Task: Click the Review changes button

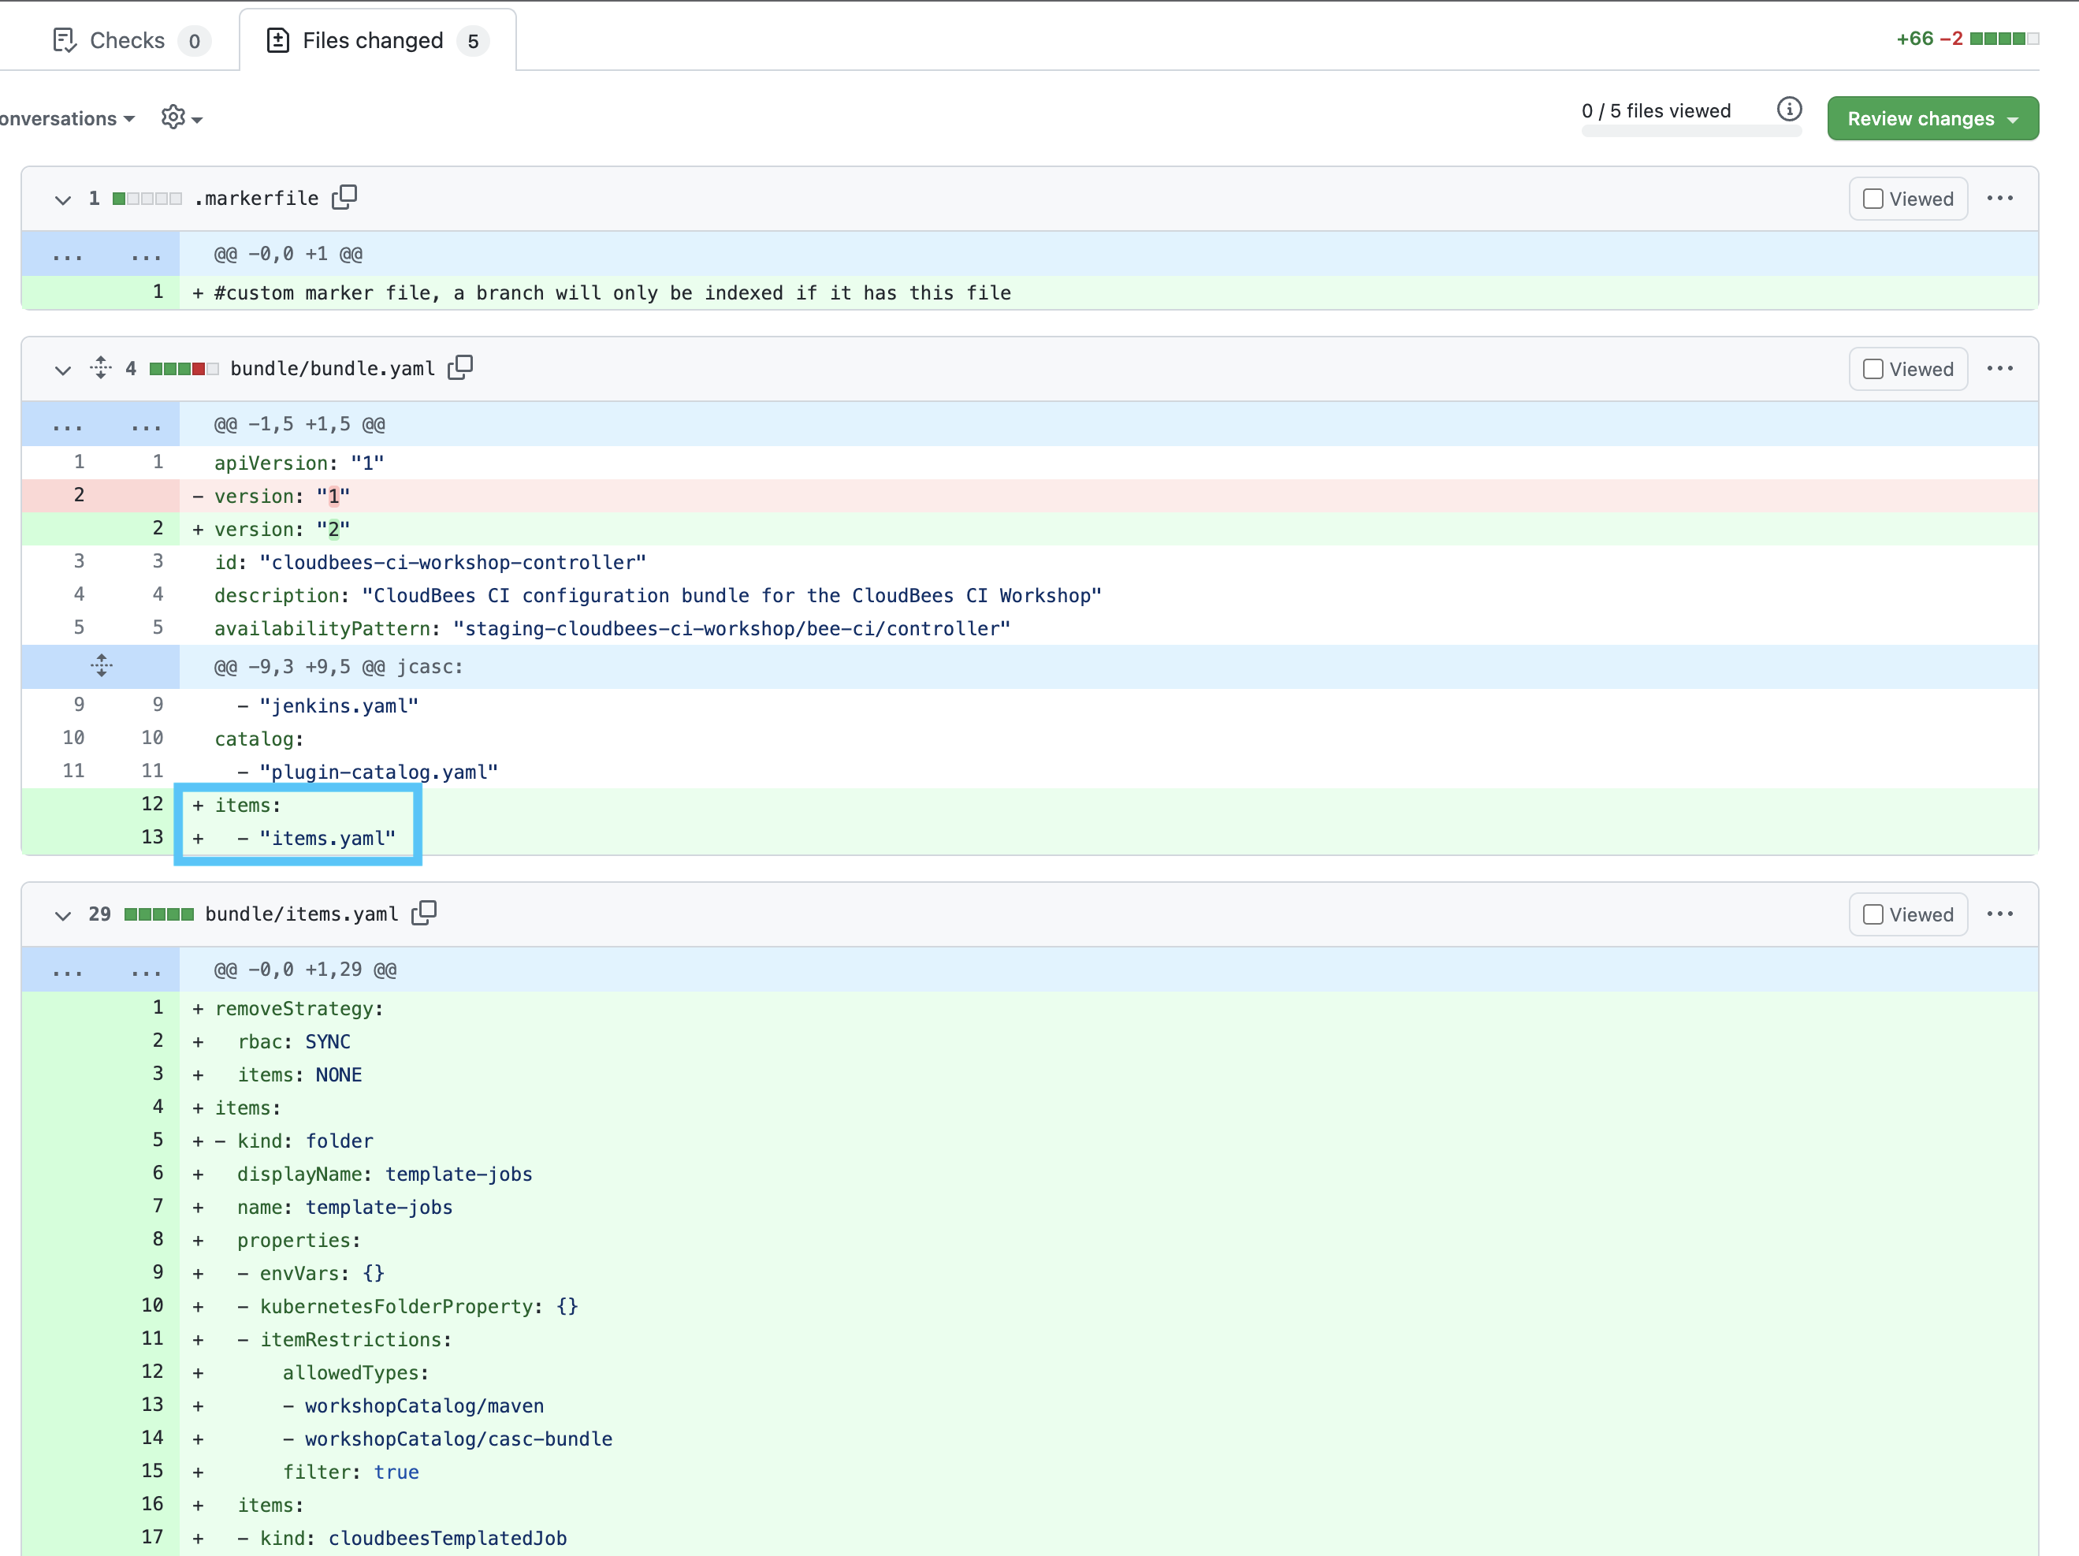Action: pyautogui.click(x=1932, y=118)
